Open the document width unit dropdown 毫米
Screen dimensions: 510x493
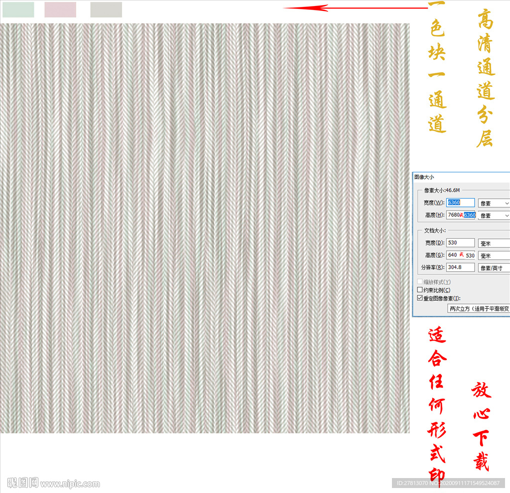[494, 243]
